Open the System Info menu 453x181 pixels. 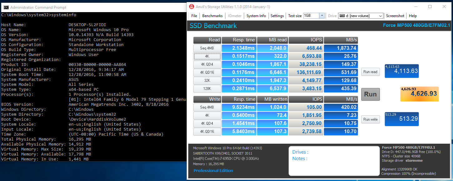pyautogui.click(x=256, y=16)
